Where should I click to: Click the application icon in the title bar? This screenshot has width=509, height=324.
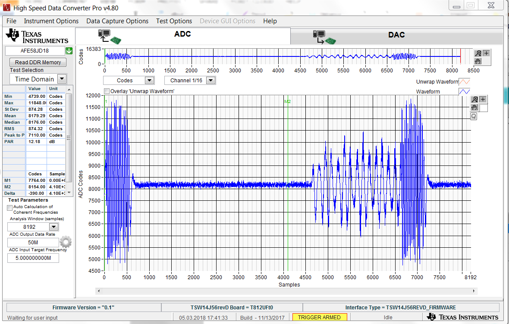7,7
